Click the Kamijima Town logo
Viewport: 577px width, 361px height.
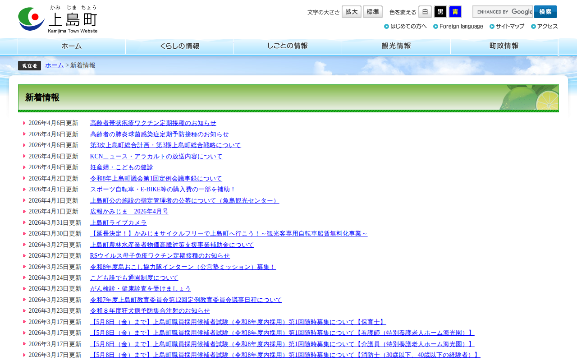[x=58, y=19]
